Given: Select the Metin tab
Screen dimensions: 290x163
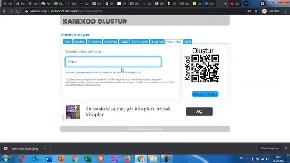Looking at the screenshot, I should [80, 42].
